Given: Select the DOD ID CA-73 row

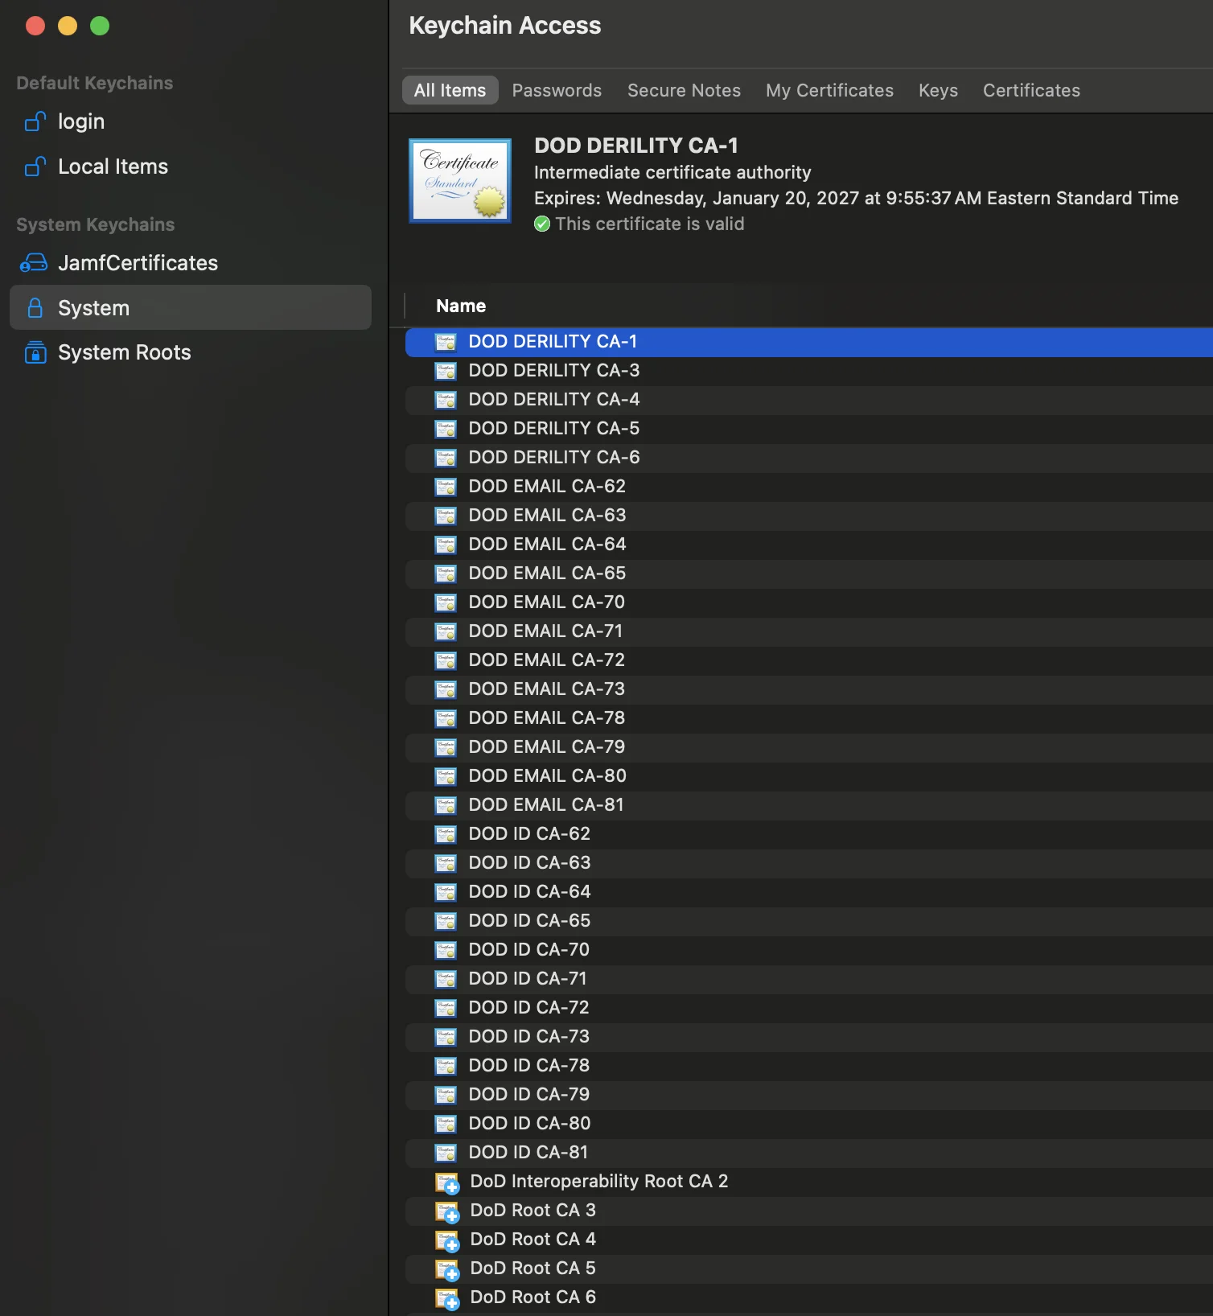Looking at the screenshot, I should click(809, 1037).
